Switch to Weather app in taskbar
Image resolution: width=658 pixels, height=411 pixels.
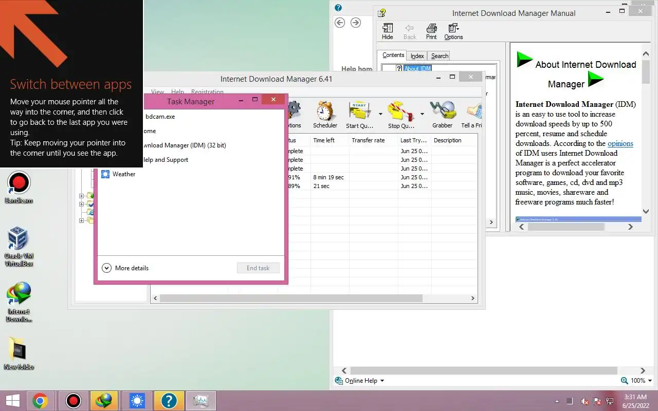[x=137, y=401]
